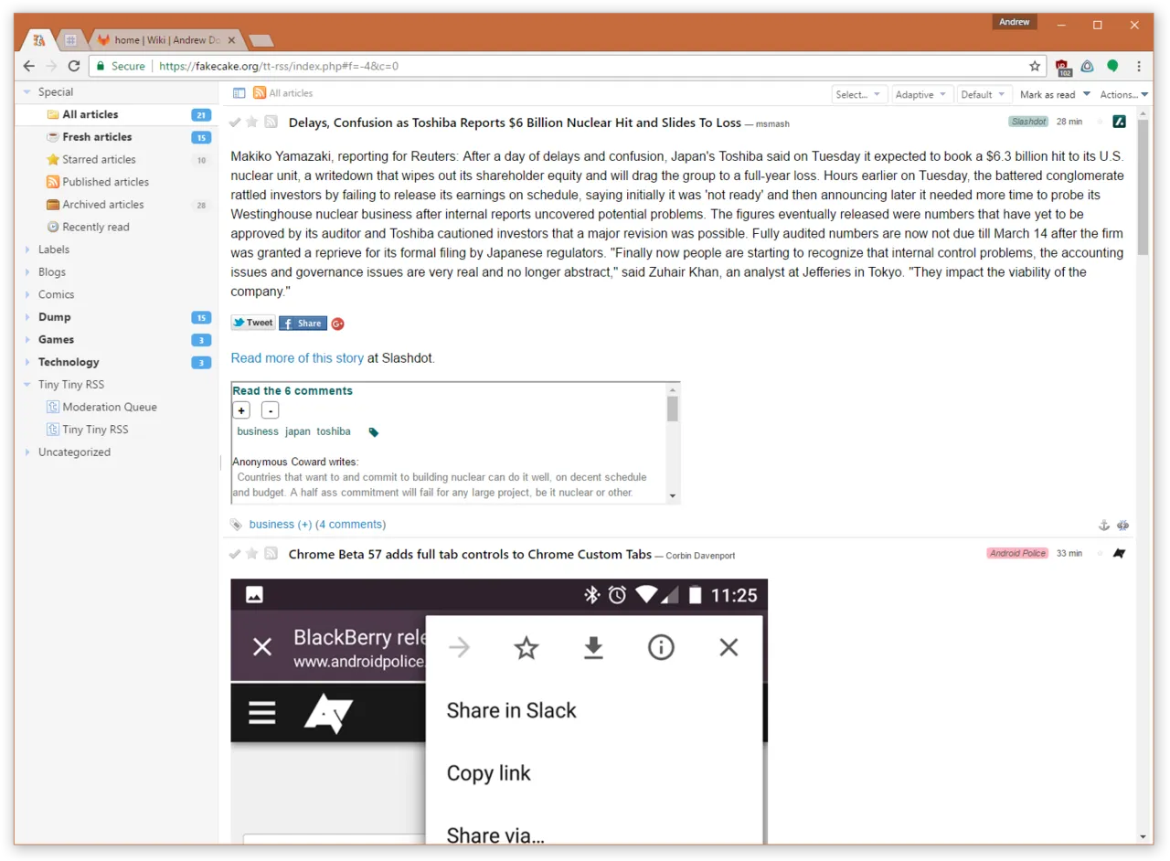Switch to the Andrew Do Wiki tab
The height and width of the screenshot is (861, 1170).
166,40
